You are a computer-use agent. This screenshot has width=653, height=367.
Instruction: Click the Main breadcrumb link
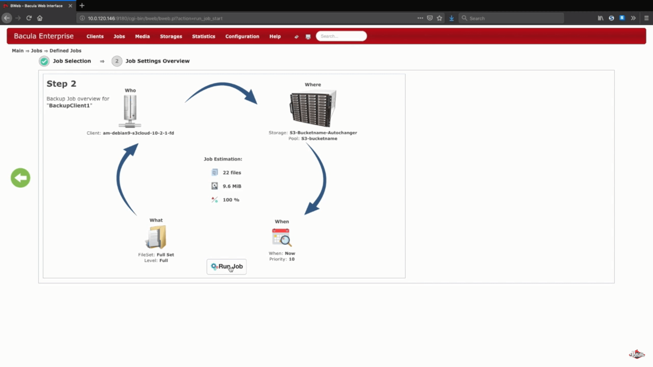(18, 51)
